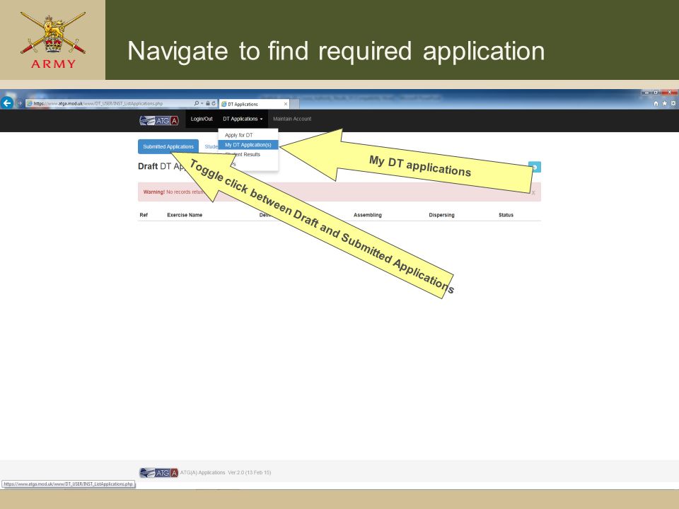Click the browser forward arrow
679x509 pixels.
point(20,103)
